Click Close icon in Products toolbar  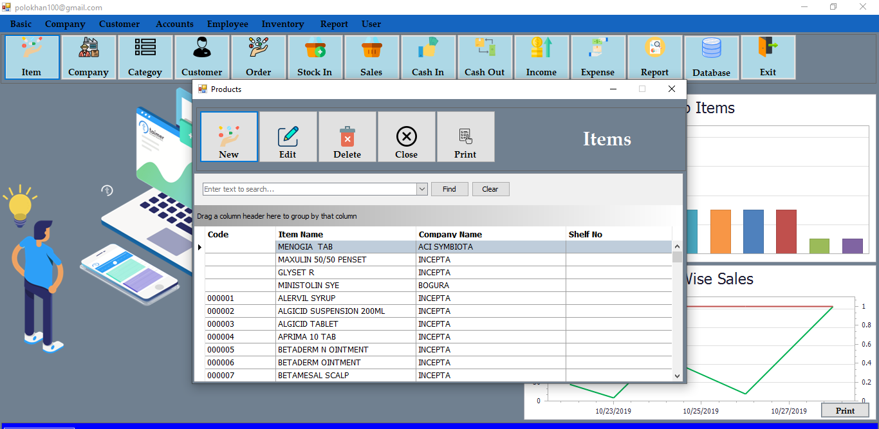(407, 136)
